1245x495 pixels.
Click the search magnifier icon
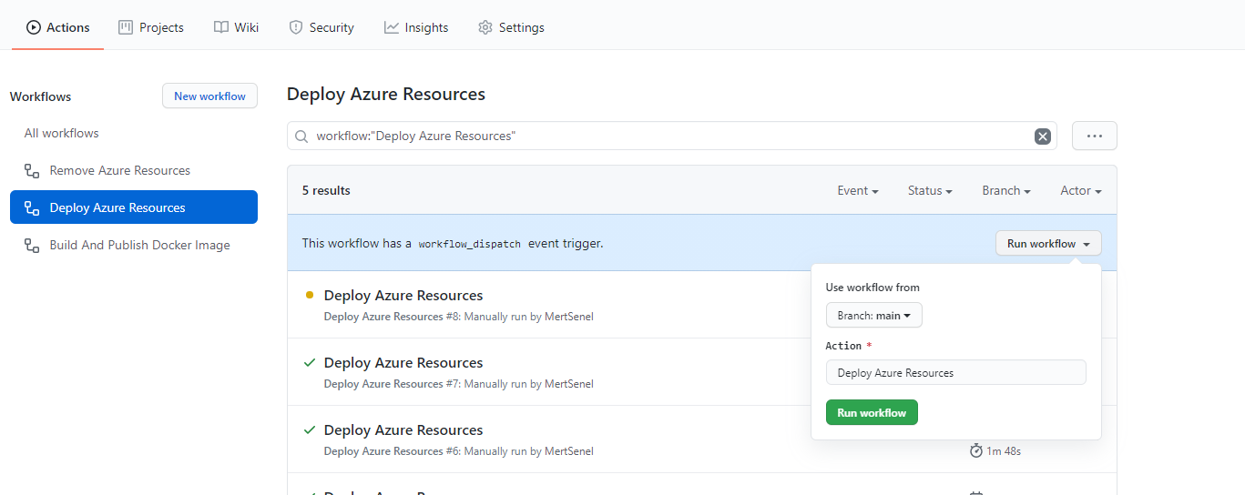click(x=301, y=136)
